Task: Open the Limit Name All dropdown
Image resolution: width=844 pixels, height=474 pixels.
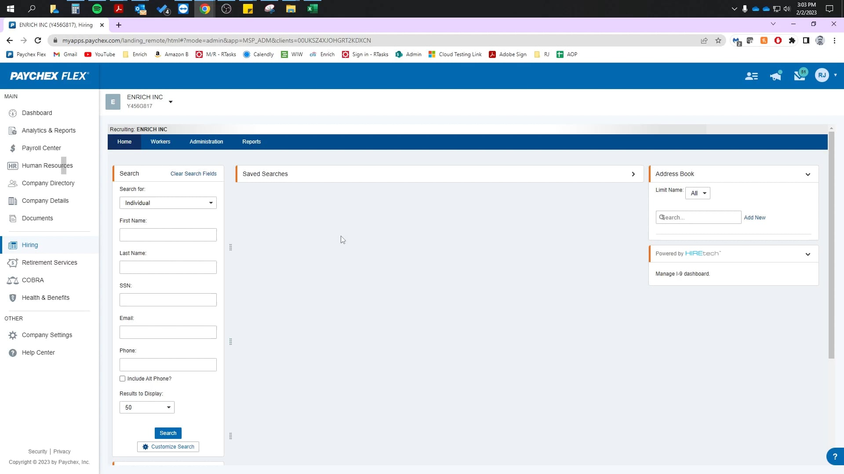Action: click(698, 193)
